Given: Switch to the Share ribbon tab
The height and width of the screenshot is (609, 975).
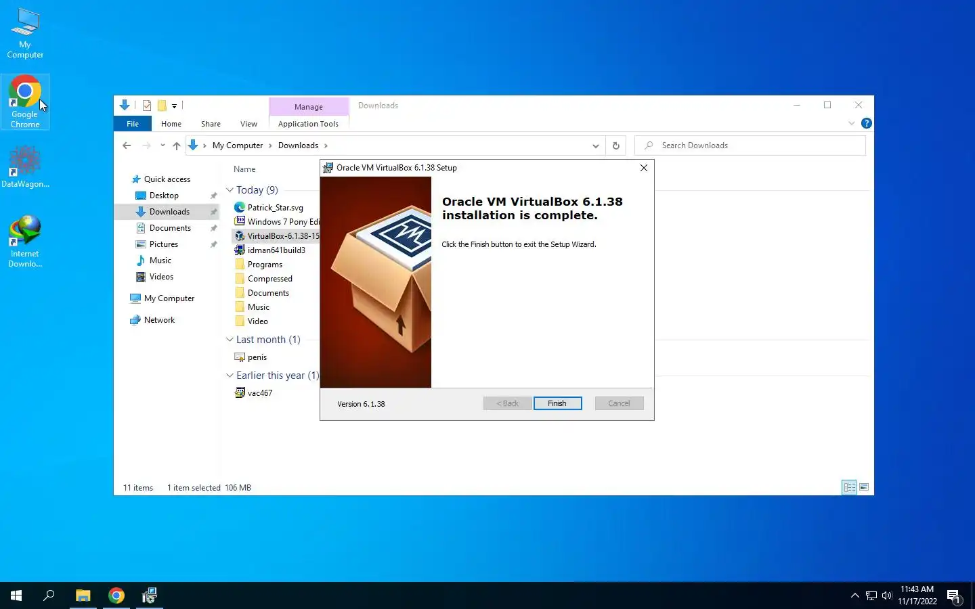Looking at the screenshot, I should [211, 124].
